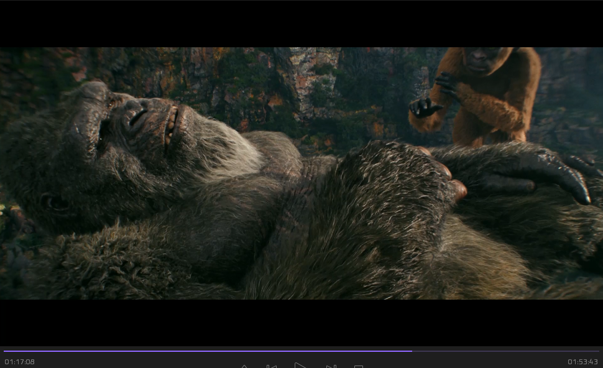
Task: Click the eject/open file icon
Action: [x=244, y=366]
